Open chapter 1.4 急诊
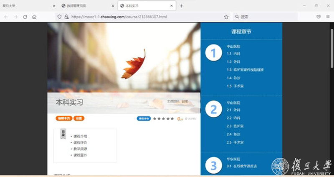 pos(233,78)
